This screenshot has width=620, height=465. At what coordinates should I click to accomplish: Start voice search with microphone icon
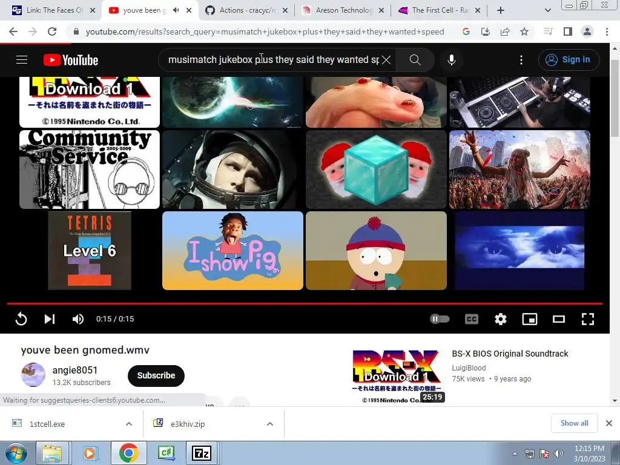coord(452,60)
